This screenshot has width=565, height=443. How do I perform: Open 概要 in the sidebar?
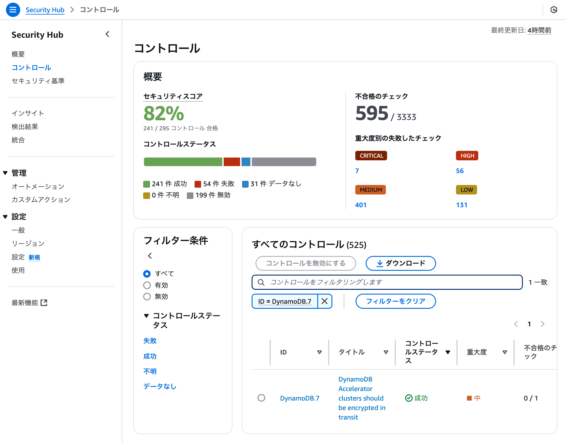[x=18, y=54]
